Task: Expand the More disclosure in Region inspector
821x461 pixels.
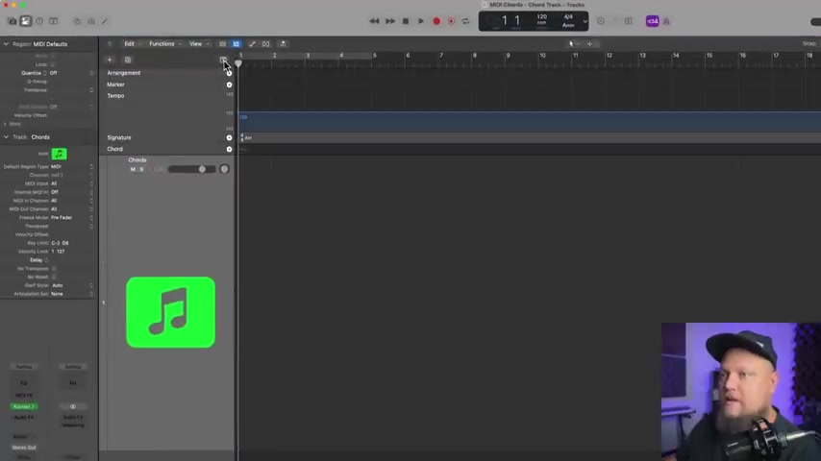Action: pos(5,124)
